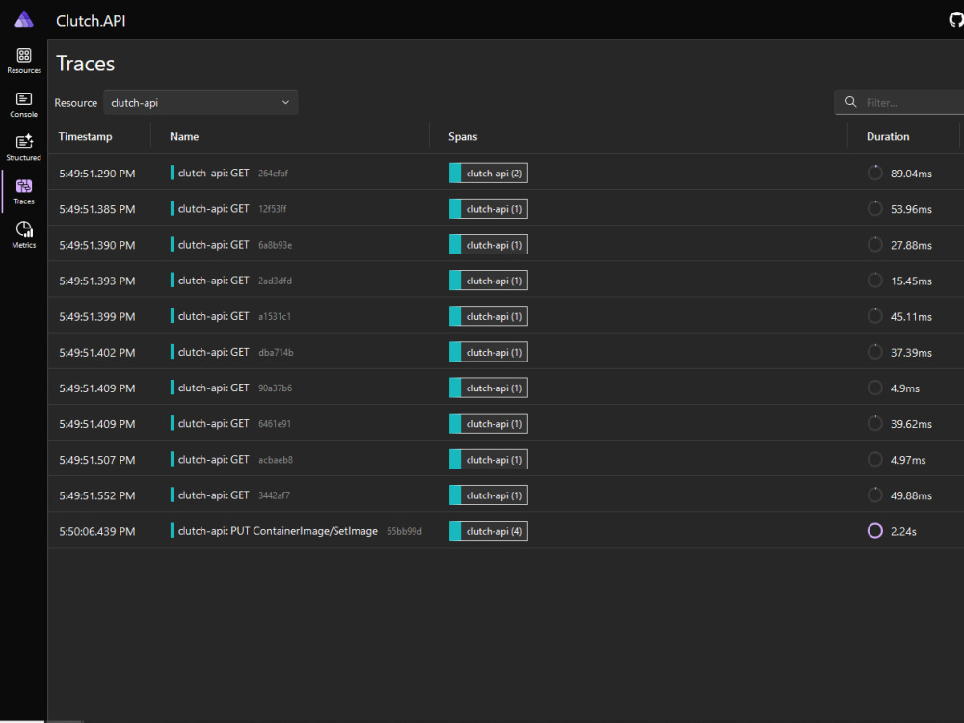This screenshot has width=964, height=723.
Task: Click timestamp 5:49:51.399 PM
Action: [97, 316]
